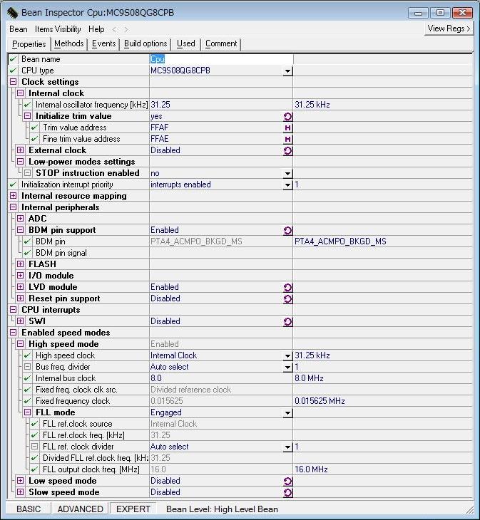Click the Bean name input field
Screen dimensions: 480x520
click(221, 59)
